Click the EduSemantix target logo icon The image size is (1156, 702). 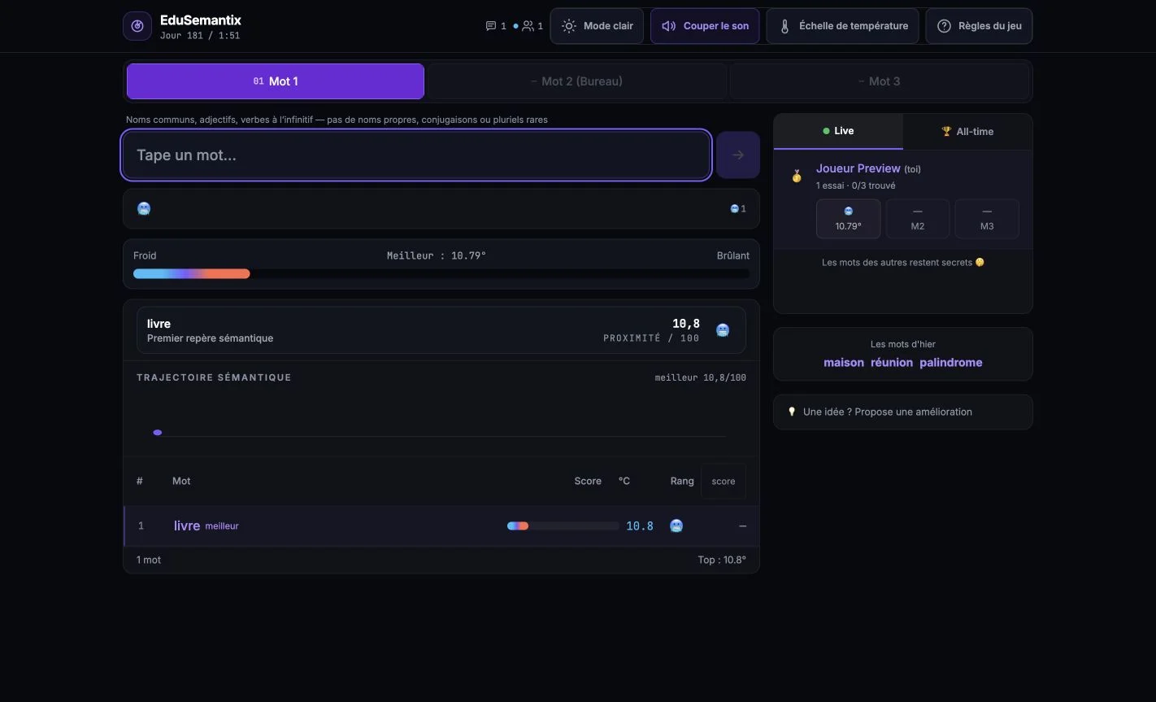tap(137, 26)
